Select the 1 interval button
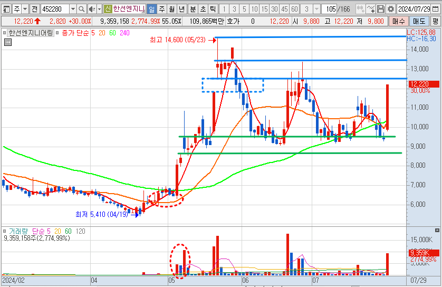Screen dimensions: 442x287 click(224, 9)
